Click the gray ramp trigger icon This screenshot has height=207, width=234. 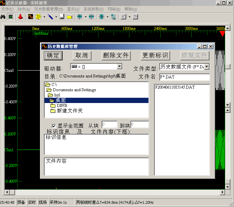pos(124,17)
